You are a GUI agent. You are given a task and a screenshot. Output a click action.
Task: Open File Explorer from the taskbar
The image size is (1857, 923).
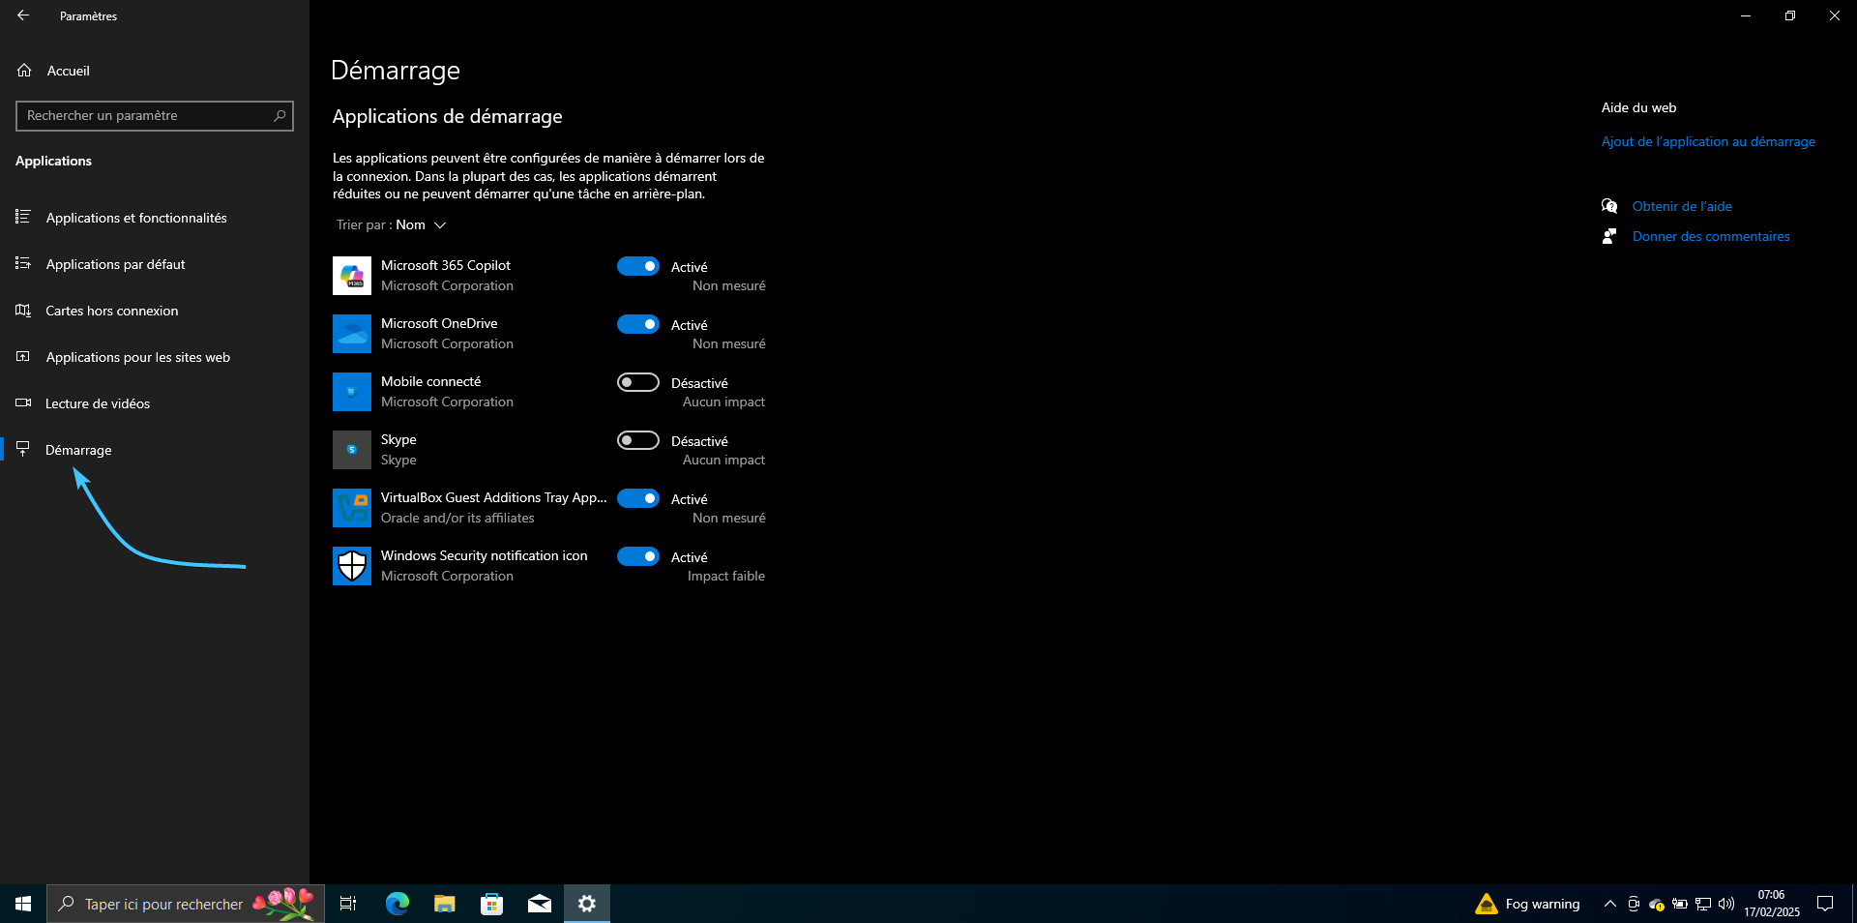point(445,904)
